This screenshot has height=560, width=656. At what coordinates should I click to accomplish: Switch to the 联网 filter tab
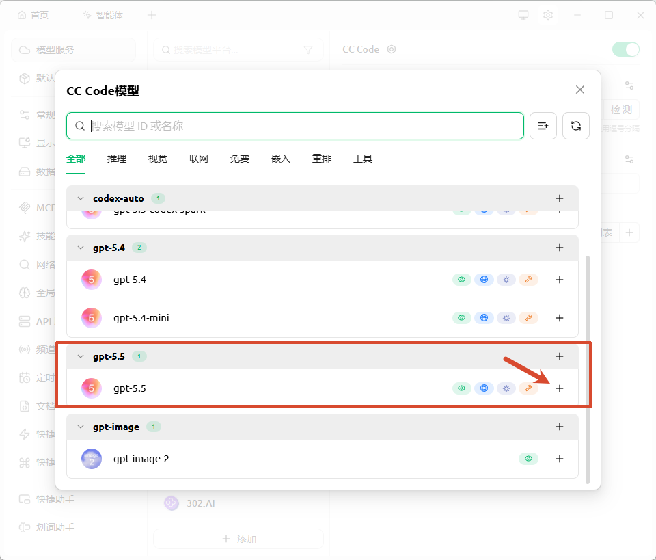(199, 159)
